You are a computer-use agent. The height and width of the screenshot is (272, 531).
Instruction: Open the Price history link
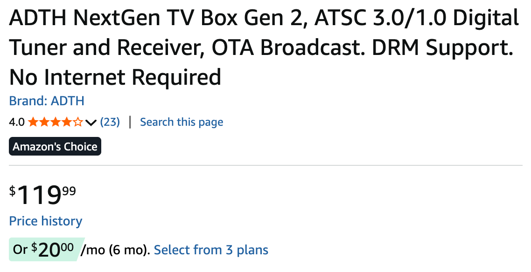46,221
